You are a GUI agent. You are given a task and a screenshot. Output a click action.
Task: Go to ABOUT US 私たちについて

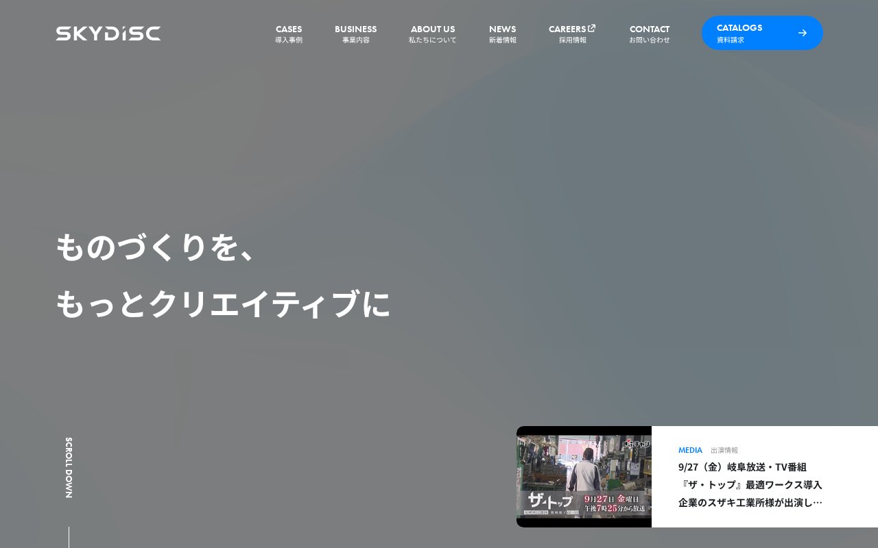(433, 34)
